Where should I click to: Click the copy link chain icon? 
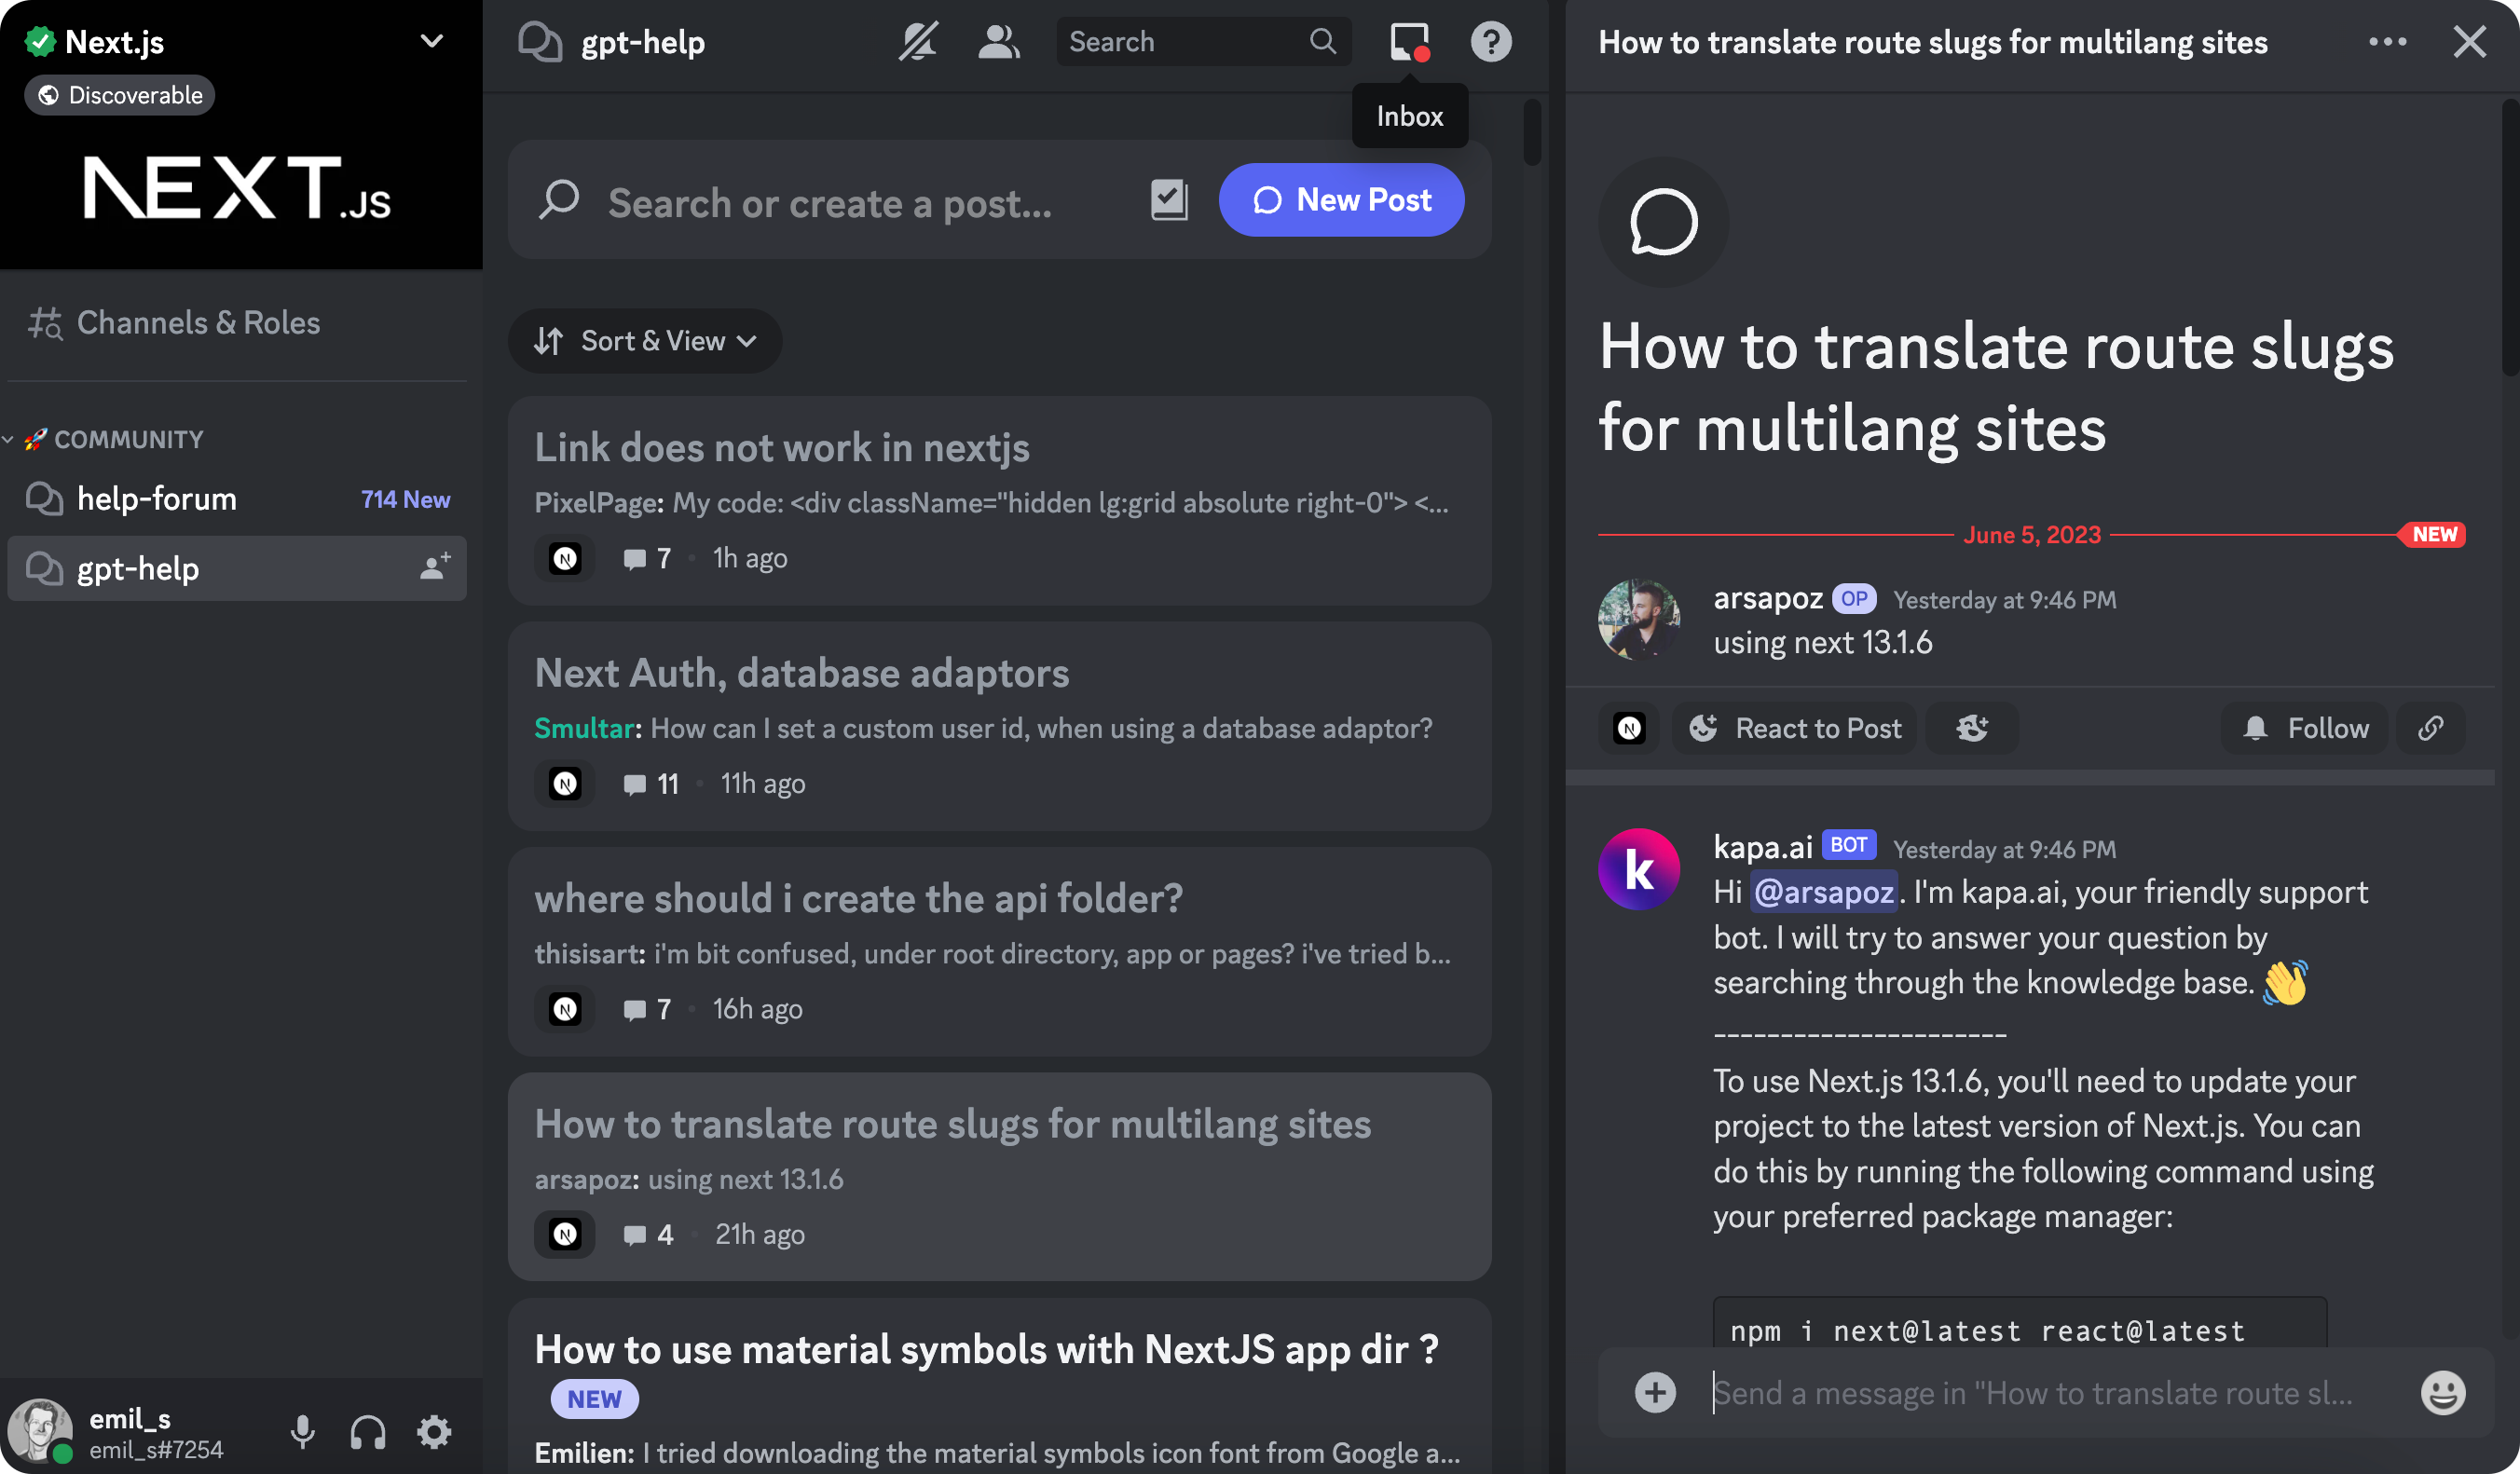coord(2431,727)
